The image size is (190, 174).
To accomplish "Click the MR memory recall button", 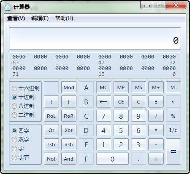I will click(x=121, y=87).
